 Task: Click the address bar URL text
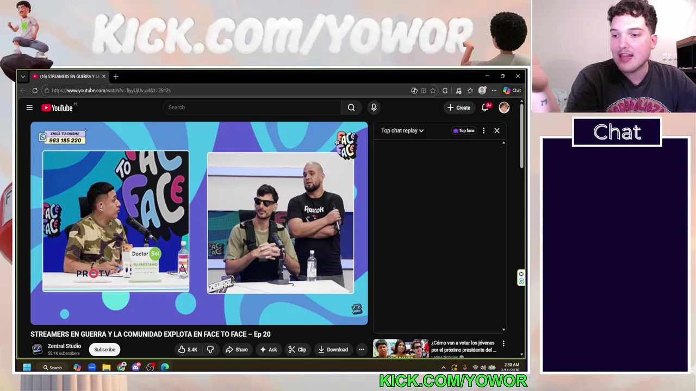pyautogui.click(x=111, y=91)
